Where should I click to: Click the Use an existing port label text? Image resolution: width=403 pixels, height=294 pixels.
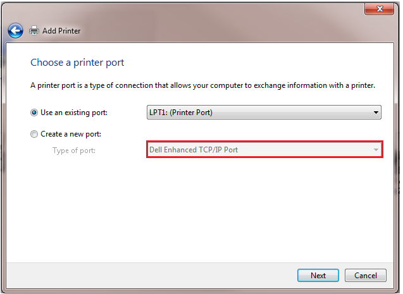pyautogui.click(x=74, y=113)
